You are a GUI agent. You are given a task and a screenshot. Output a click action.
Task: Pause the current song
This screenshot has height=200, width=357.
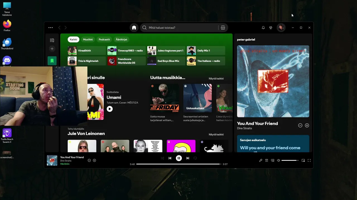coord(179,158)
